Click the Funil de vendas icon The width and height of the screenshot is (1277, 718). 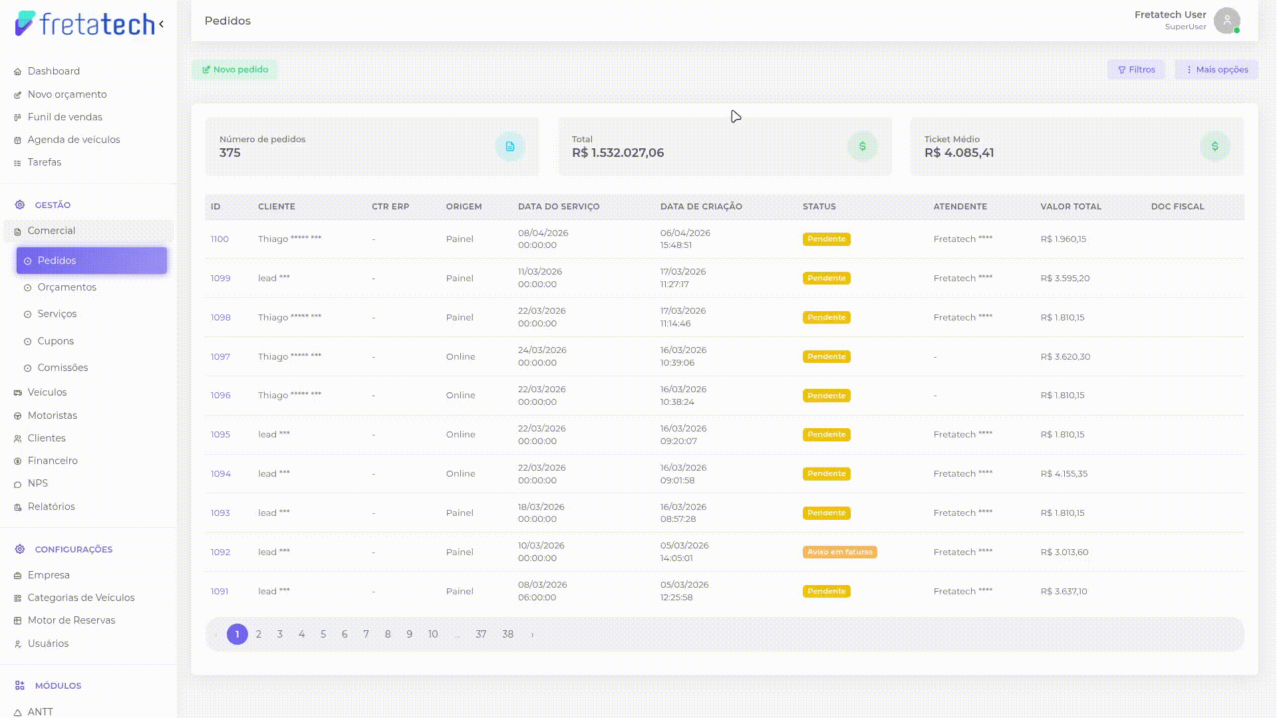pyautogui.click(x=18, y=118)
